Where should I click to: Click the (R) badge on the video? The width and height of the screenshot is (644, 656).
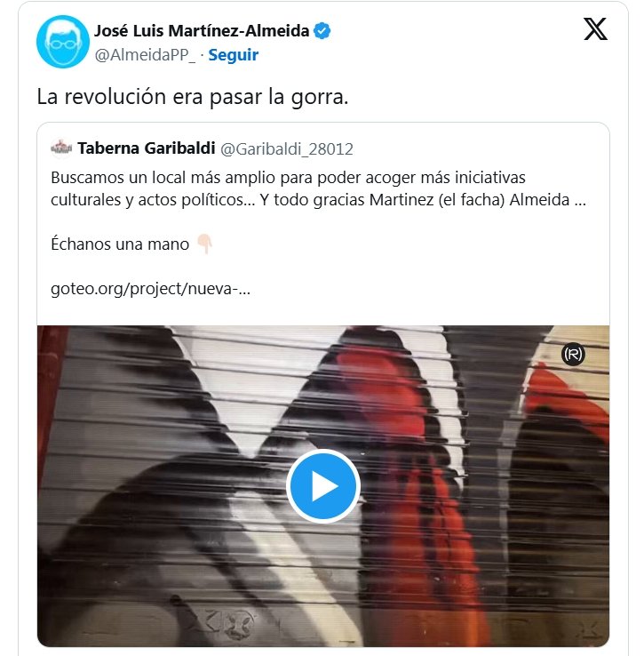click(572, 355)
